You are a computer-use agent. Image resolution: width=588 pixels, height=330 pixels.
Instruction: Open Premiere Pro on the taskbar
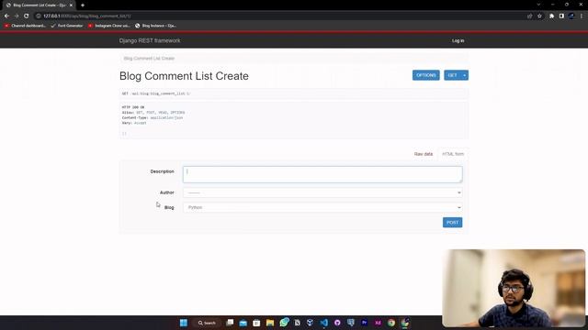pyautogui.click(x=364, y=323)
